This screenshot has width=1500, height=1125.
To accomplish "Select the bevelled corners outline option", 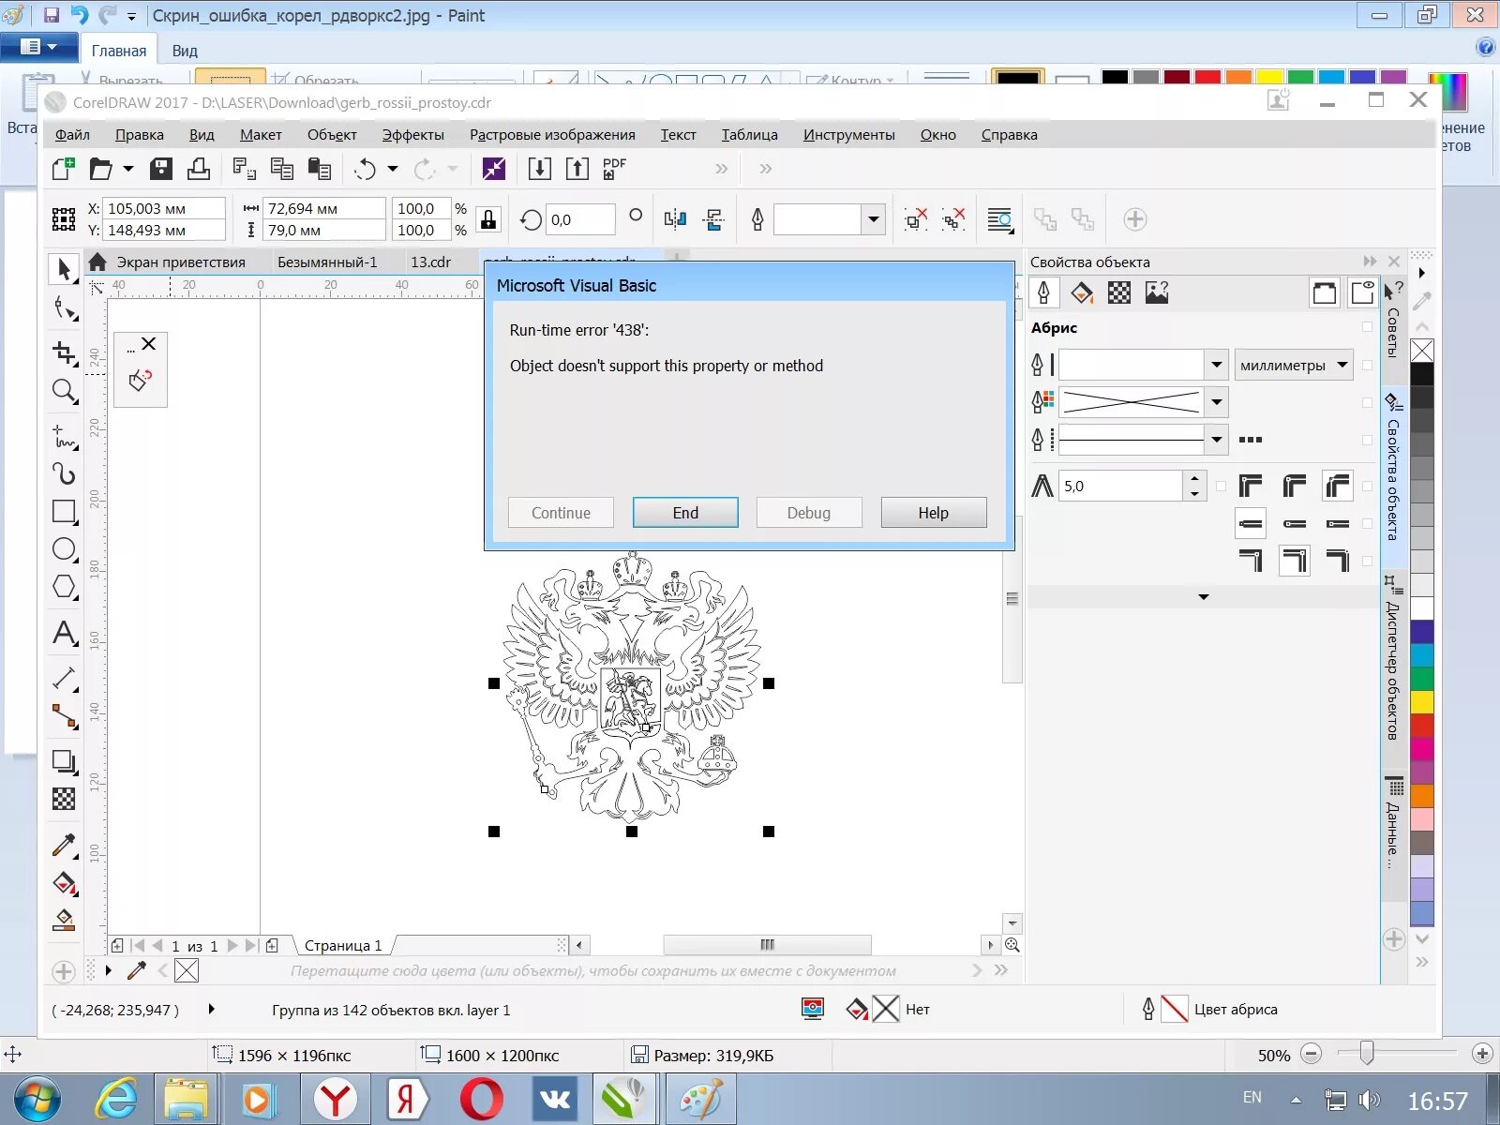I will tap(1339, 486).
